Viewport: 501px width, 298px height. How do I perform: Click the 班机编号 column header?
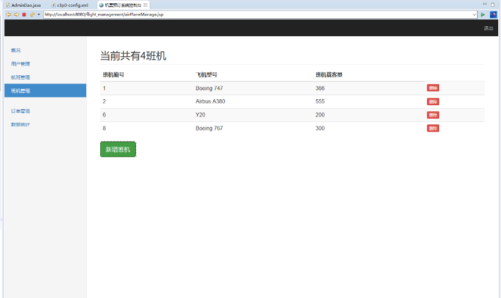click(114, 75)
